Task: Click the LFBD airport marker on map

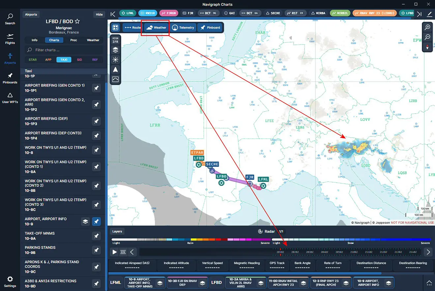Action: click(x=199, y=164)
